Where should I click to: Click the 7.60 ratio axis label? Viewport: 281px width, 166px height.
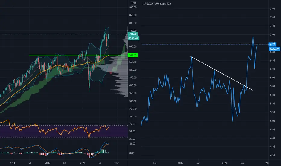pyautogui.click(x=272, y=9)
